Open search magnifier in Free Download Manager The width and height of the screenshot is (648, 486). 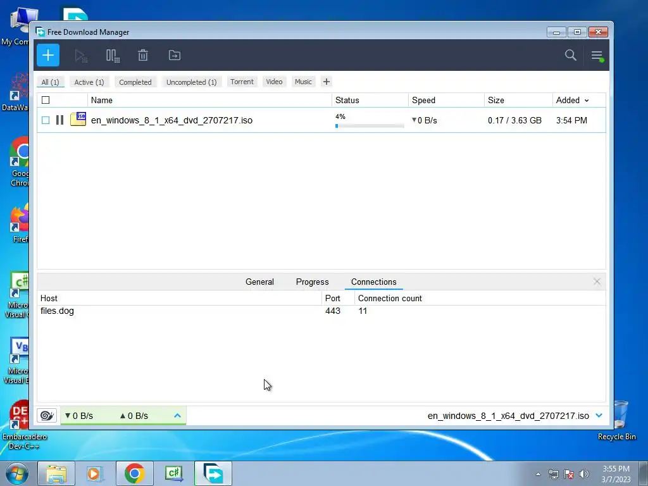coord(570,55)
